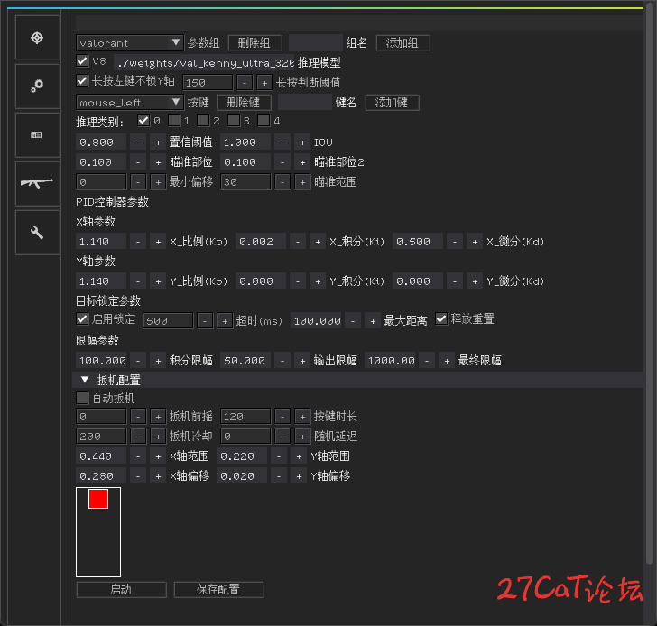The height and width of the screenshot is (626, 657).
Task: Click the 删除组 button
Action: [254, 43]
